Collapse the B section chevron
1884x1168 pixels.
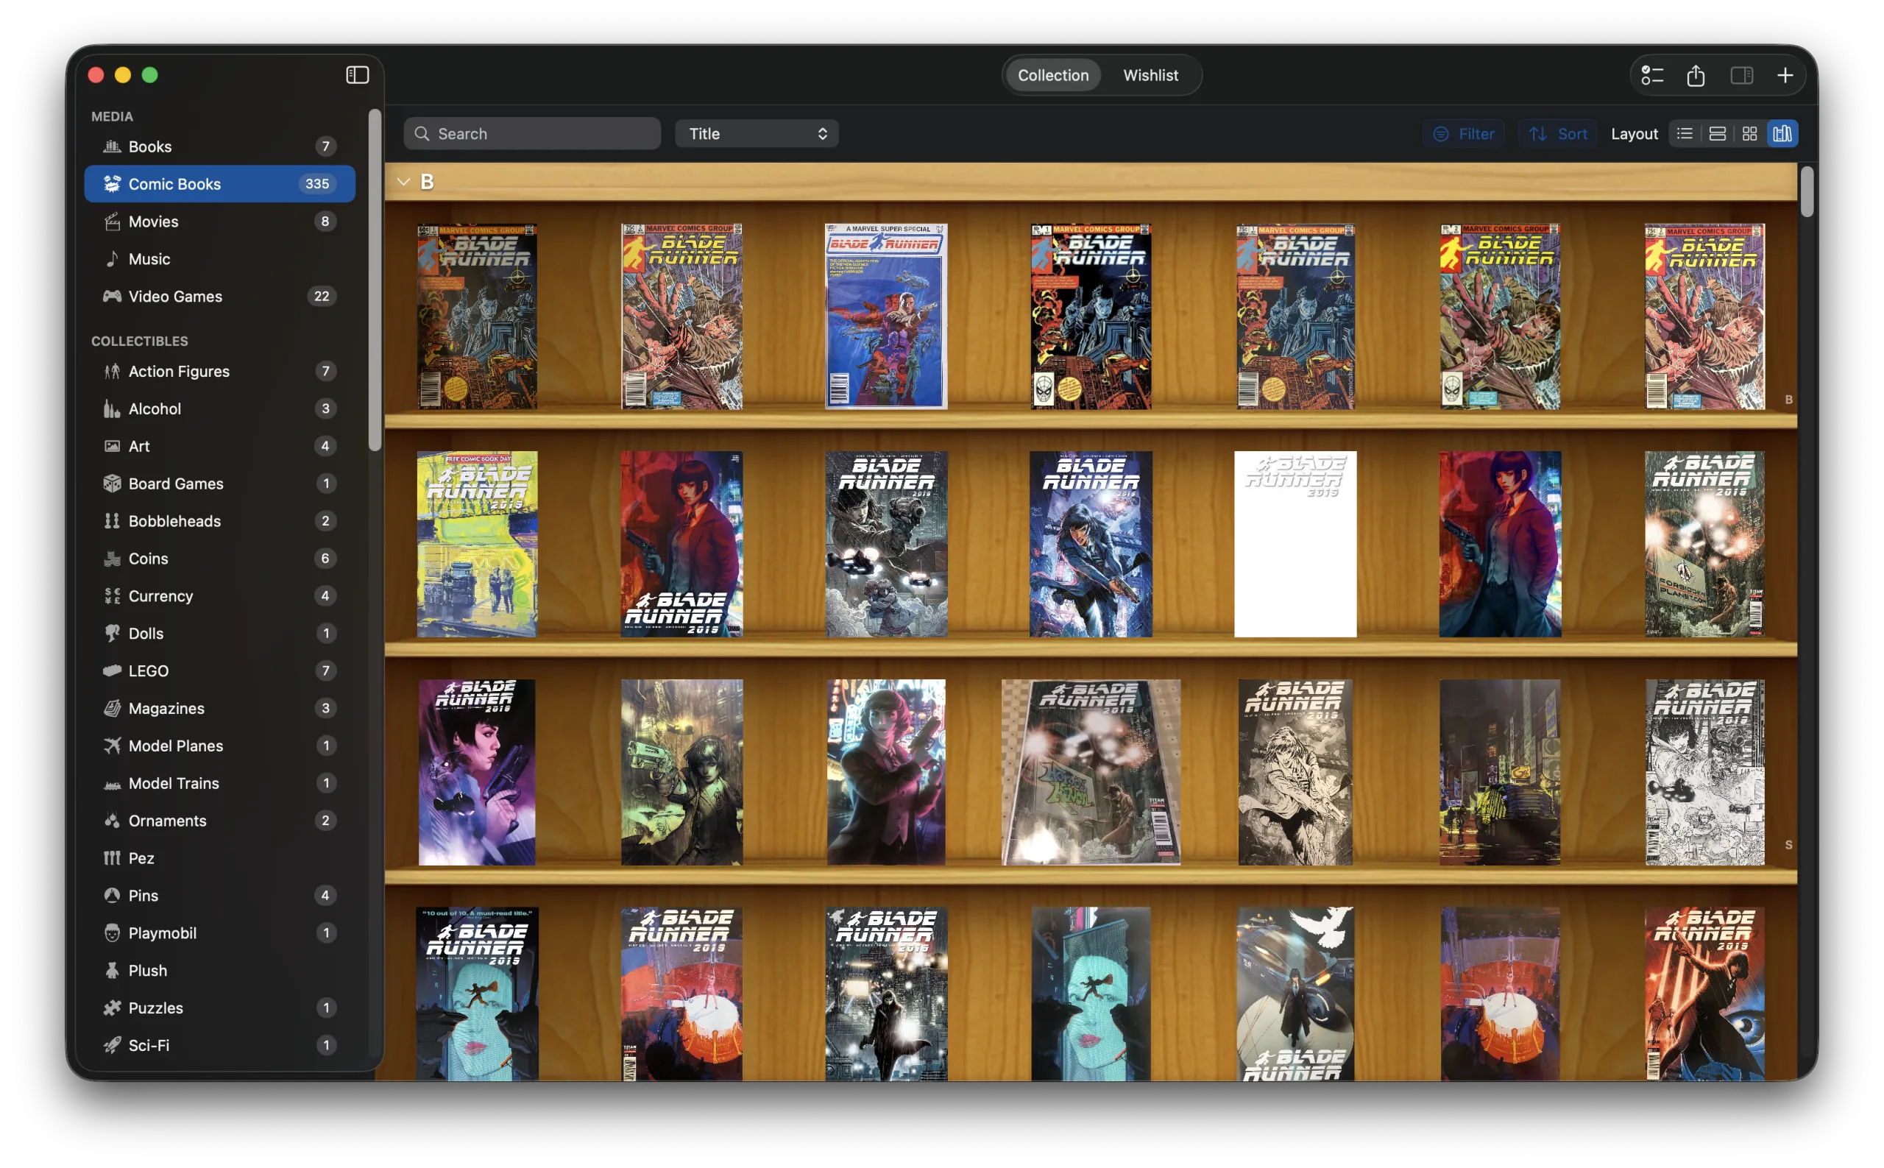tap(403, 182)
